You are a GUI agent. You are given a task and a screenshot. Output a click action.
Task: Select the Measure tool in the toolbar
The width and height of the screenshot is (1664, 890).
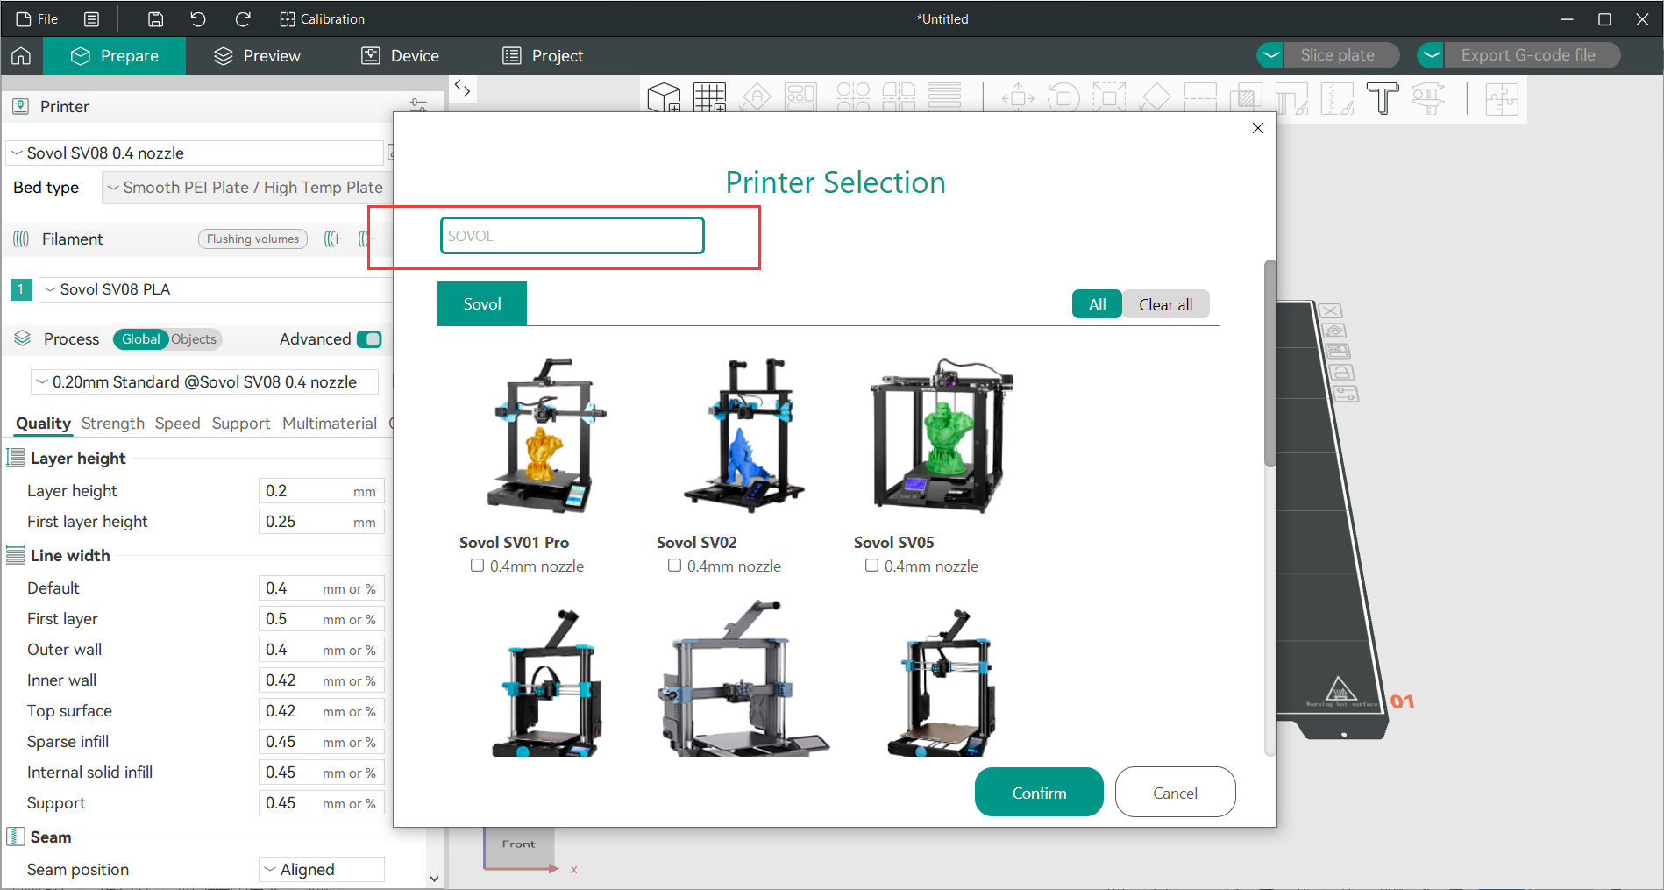(x=1428, y=97)
